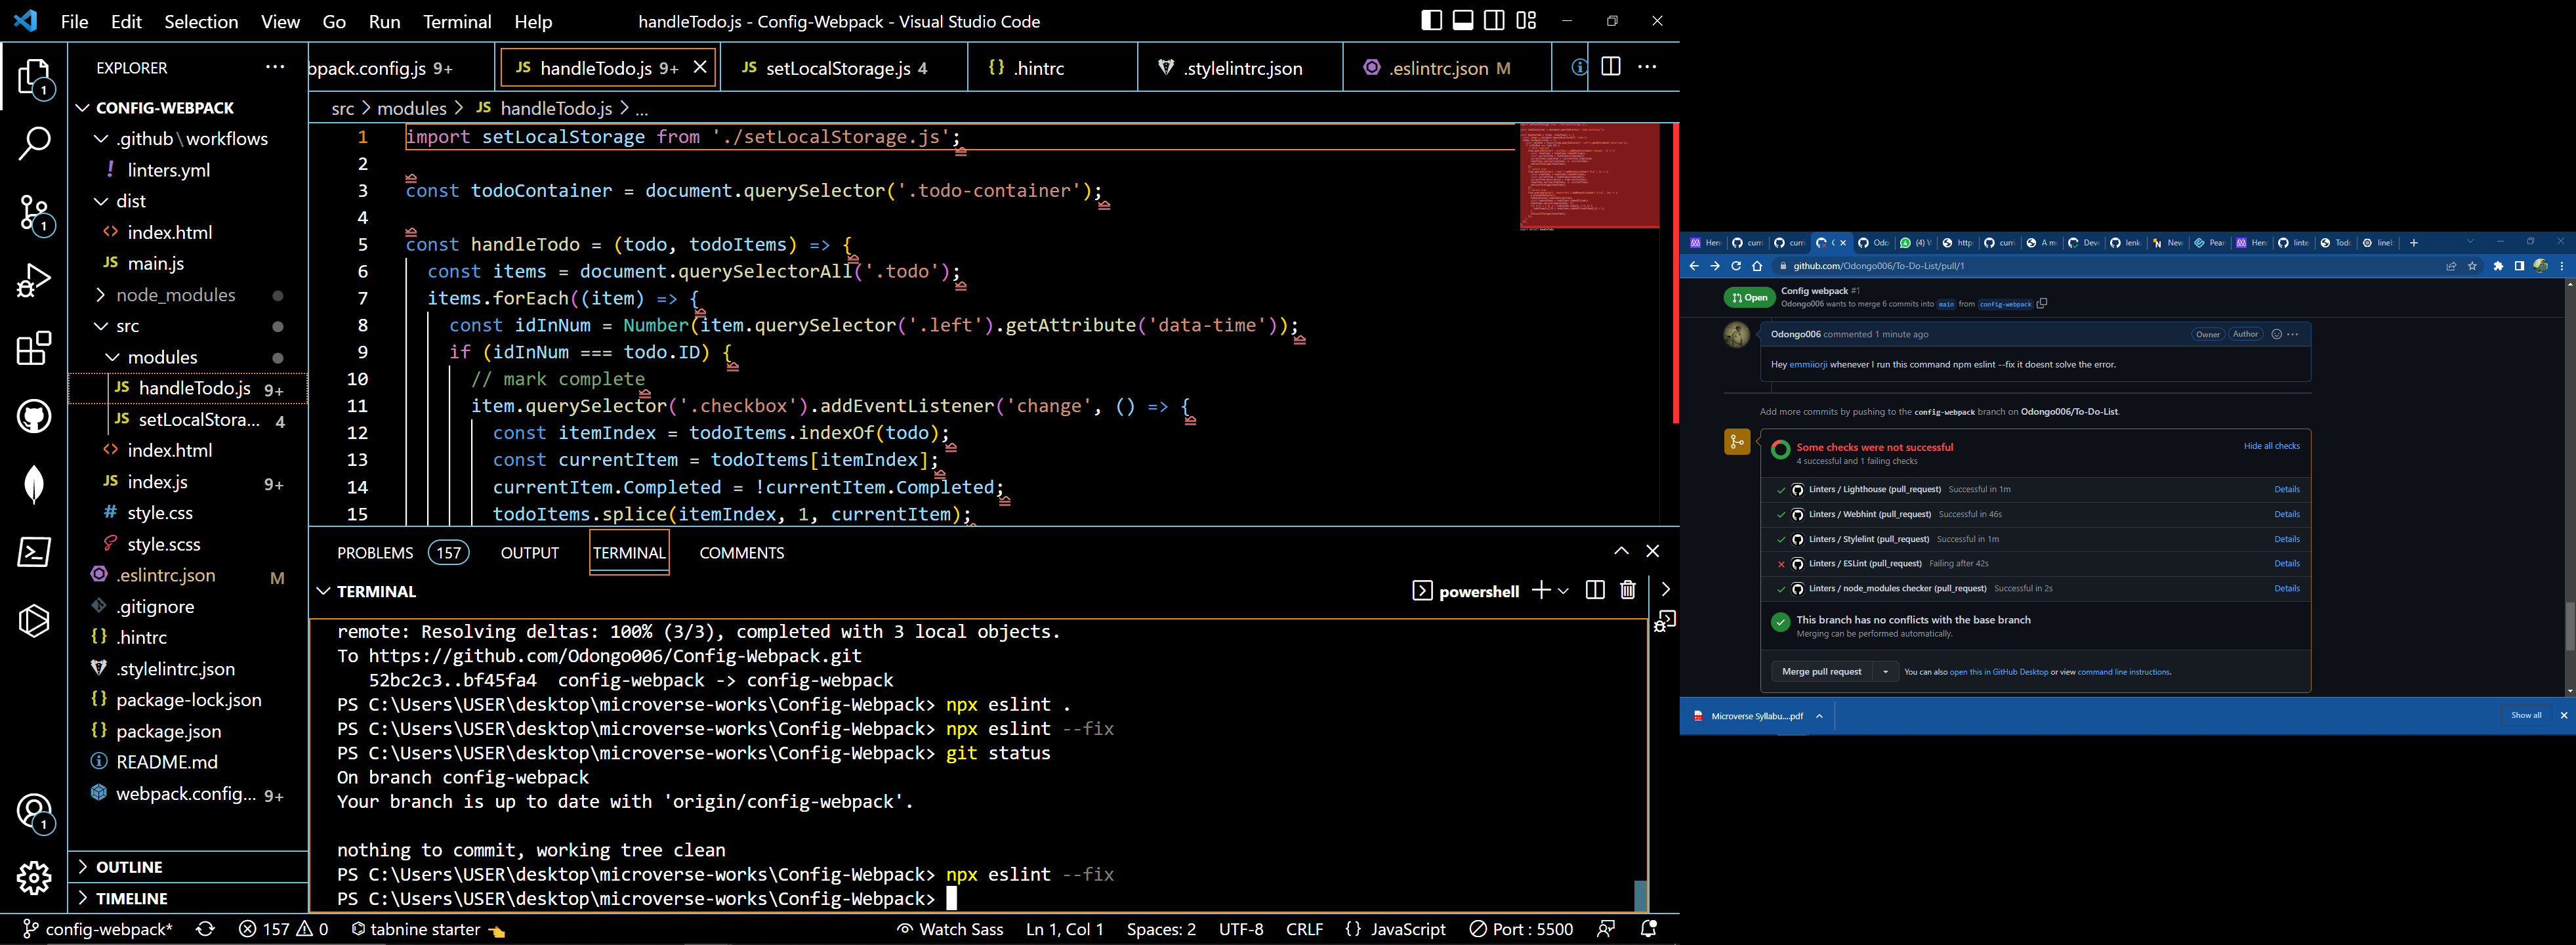Open the Search view in VS Code
Screen dimensions: 2576x945
pos(35,144)
